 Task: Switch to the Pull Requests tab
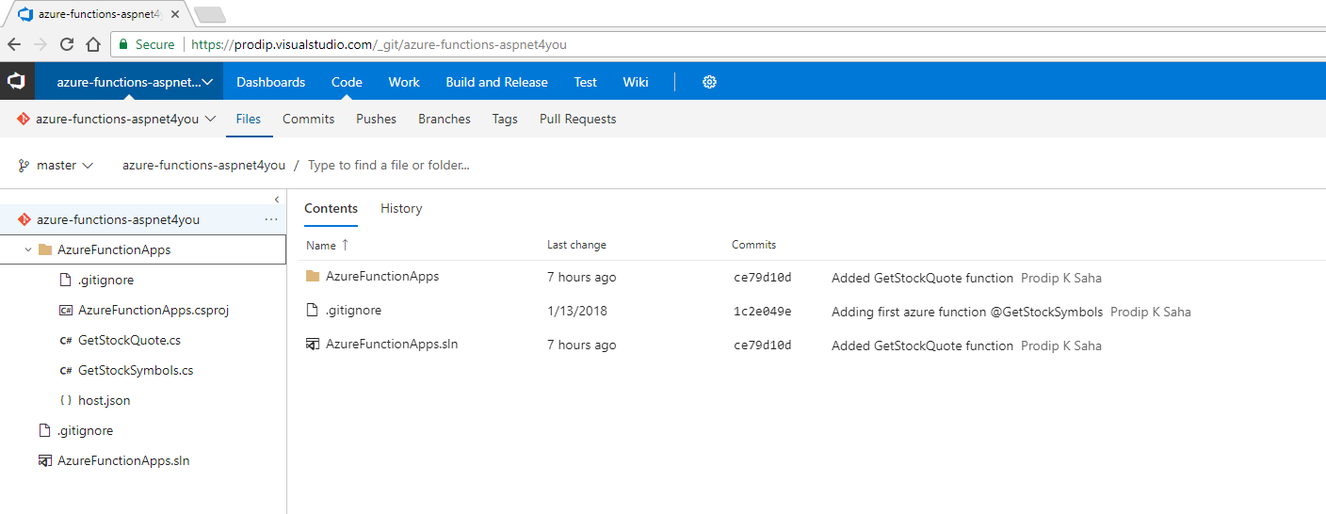pyautogui.click(x=578, y=119)
